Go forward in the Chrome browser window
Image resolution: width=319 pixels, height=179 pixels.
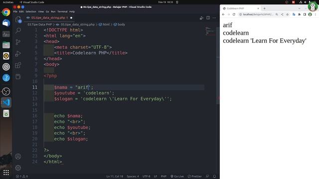click(229, 14)
